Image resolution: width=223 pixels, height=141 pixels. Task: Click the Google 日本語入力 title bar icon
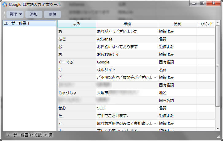pyautogui.click(x=5, y=5)
